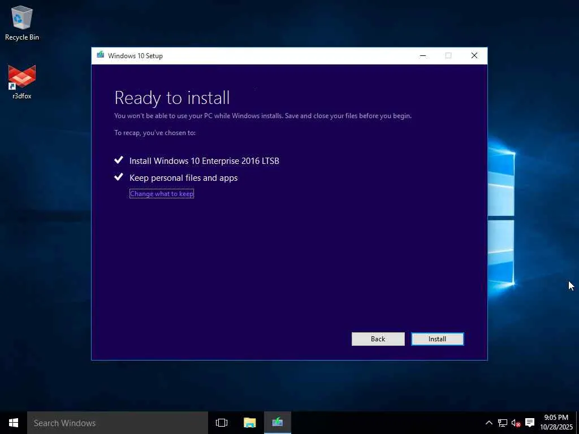Open the clock showing 9:05 PM

[556, 422]
